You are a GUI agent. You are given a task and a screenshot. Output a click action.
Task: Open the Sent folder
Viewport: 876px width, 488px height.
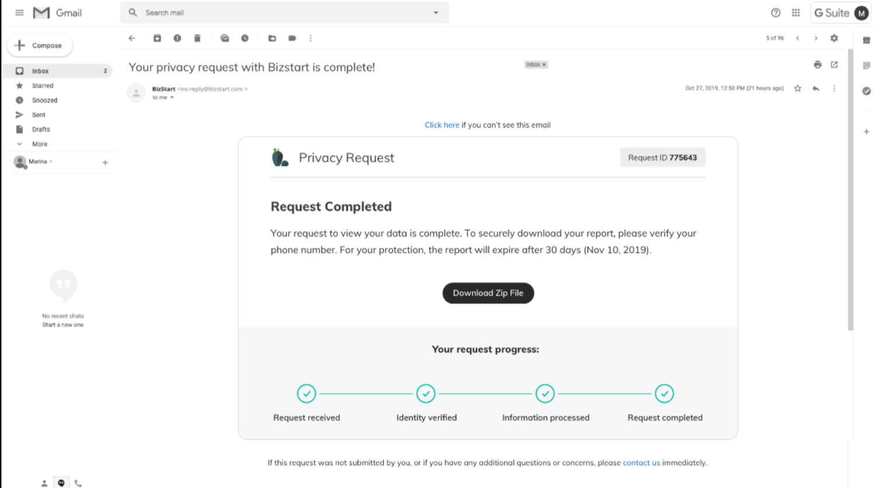click(39, 115)
